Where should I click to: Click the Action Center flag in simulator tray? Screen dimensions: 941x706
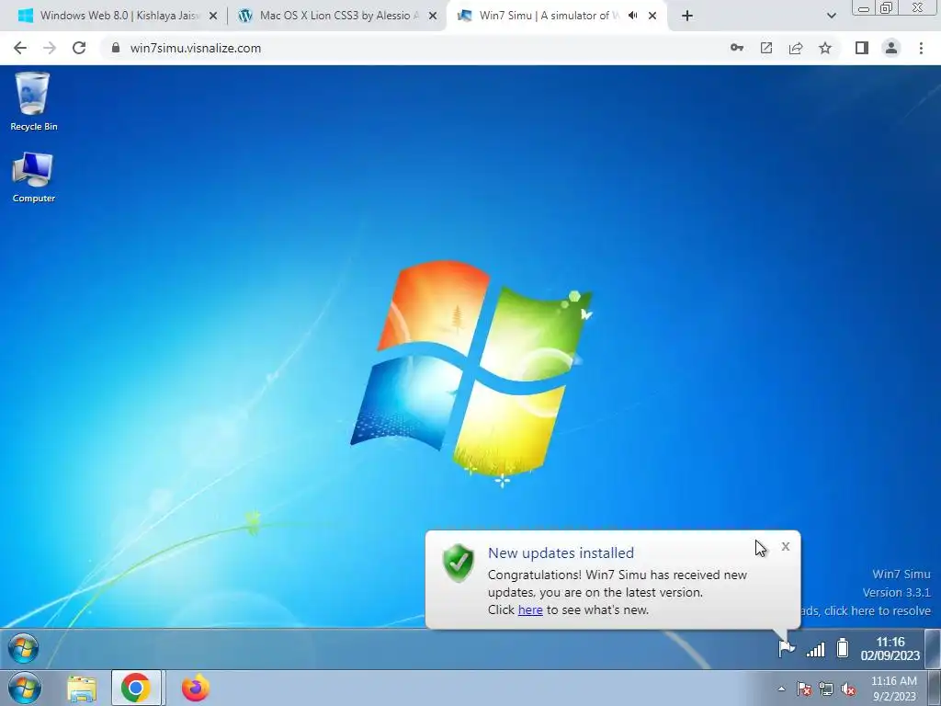click(787, 648)
